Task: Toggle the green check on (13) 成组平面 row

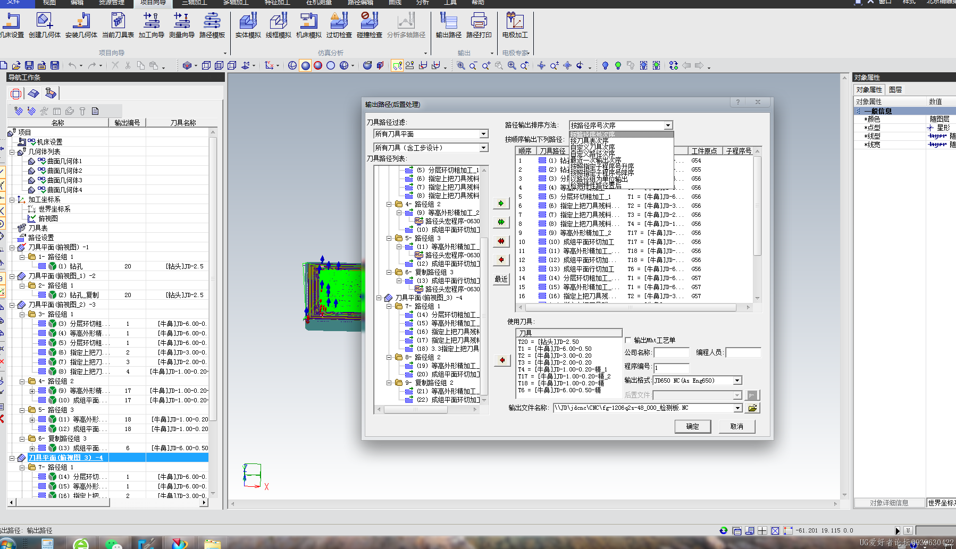Action: tap(53, 448)
